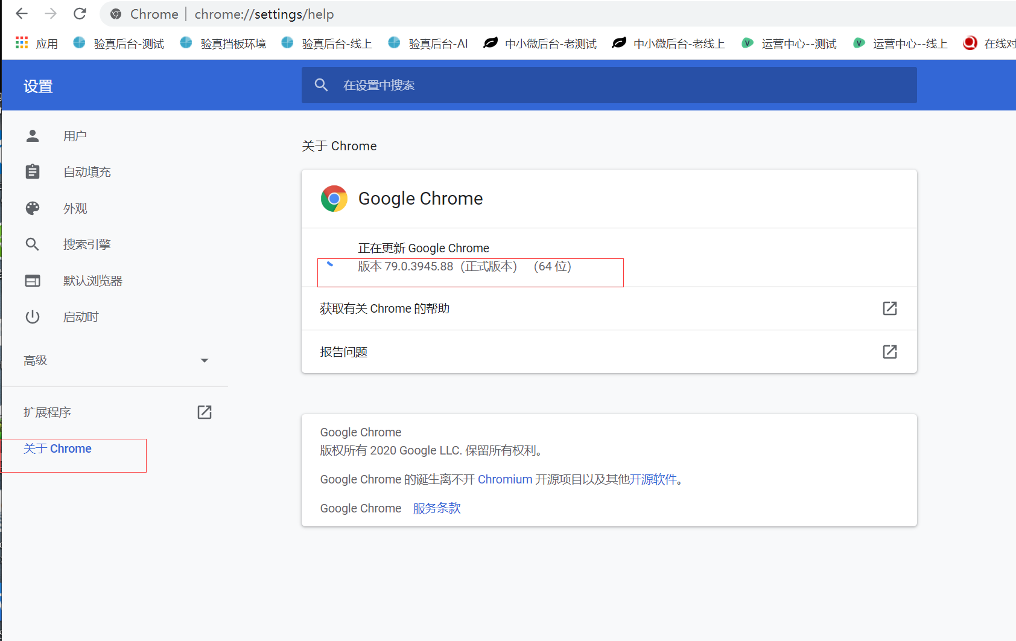Click the 高级 label in sidebar

[x=36, y=360]
